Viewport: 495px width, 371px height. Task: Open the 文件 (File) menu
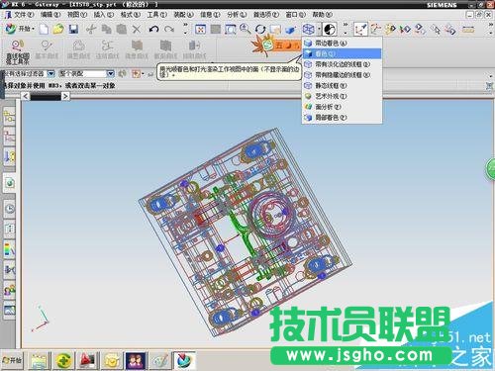(23, 15)
